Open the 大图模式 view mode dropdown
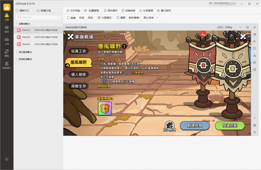The width and height of the screenshot is (261, 170). click(106, 18)
